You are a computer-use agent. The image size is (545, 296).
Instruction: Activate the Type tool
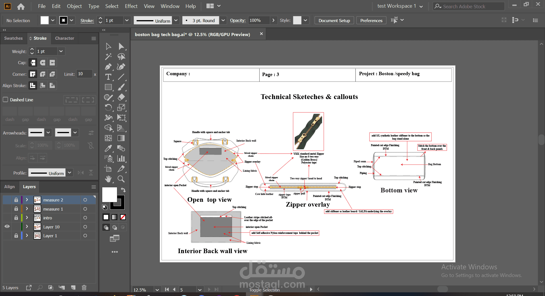tap(108, 77)
